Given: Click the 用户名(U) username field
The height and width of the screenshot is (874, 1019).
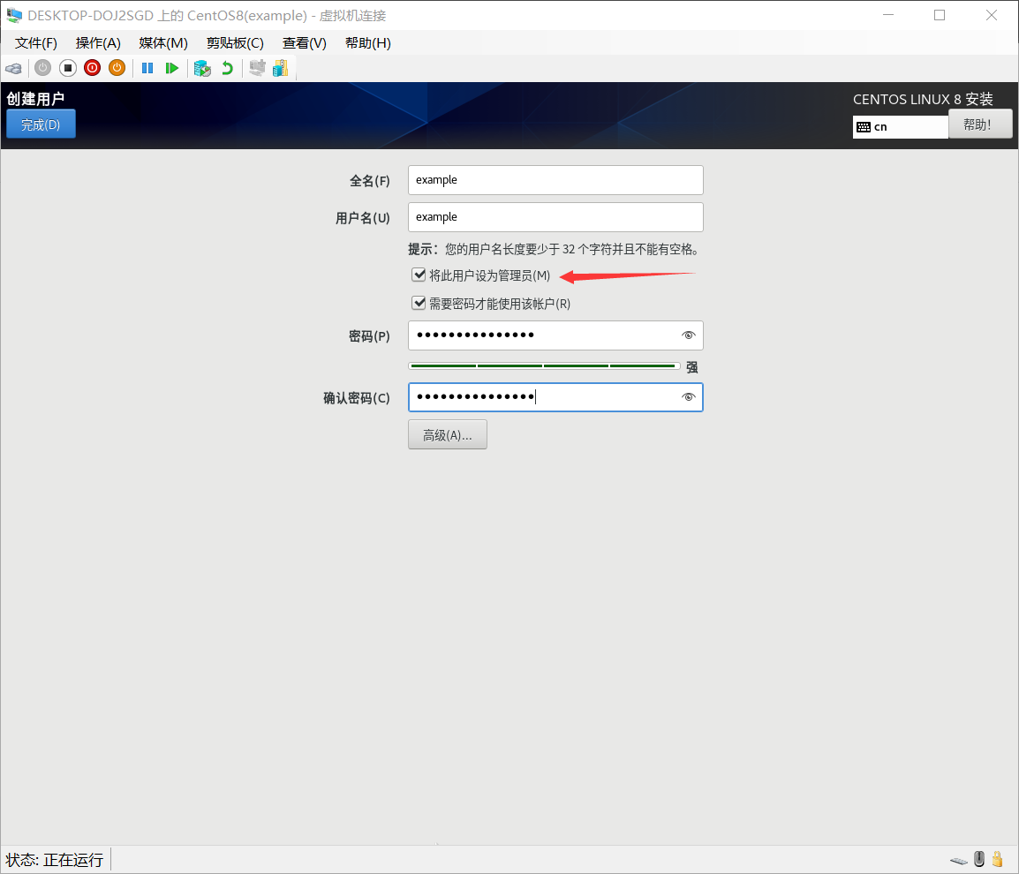Looking at the screenshot, I should 555,217.
